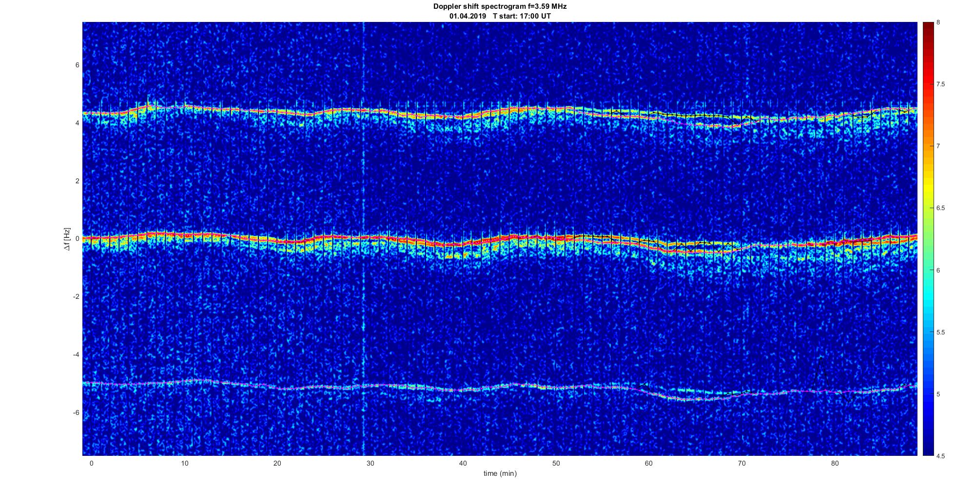Click the x-axis label 'time (min)'
Viewport: 975px width, 489px height.
500,473
